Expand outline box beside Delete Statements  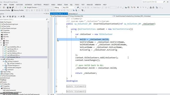(x=56, y=92)
